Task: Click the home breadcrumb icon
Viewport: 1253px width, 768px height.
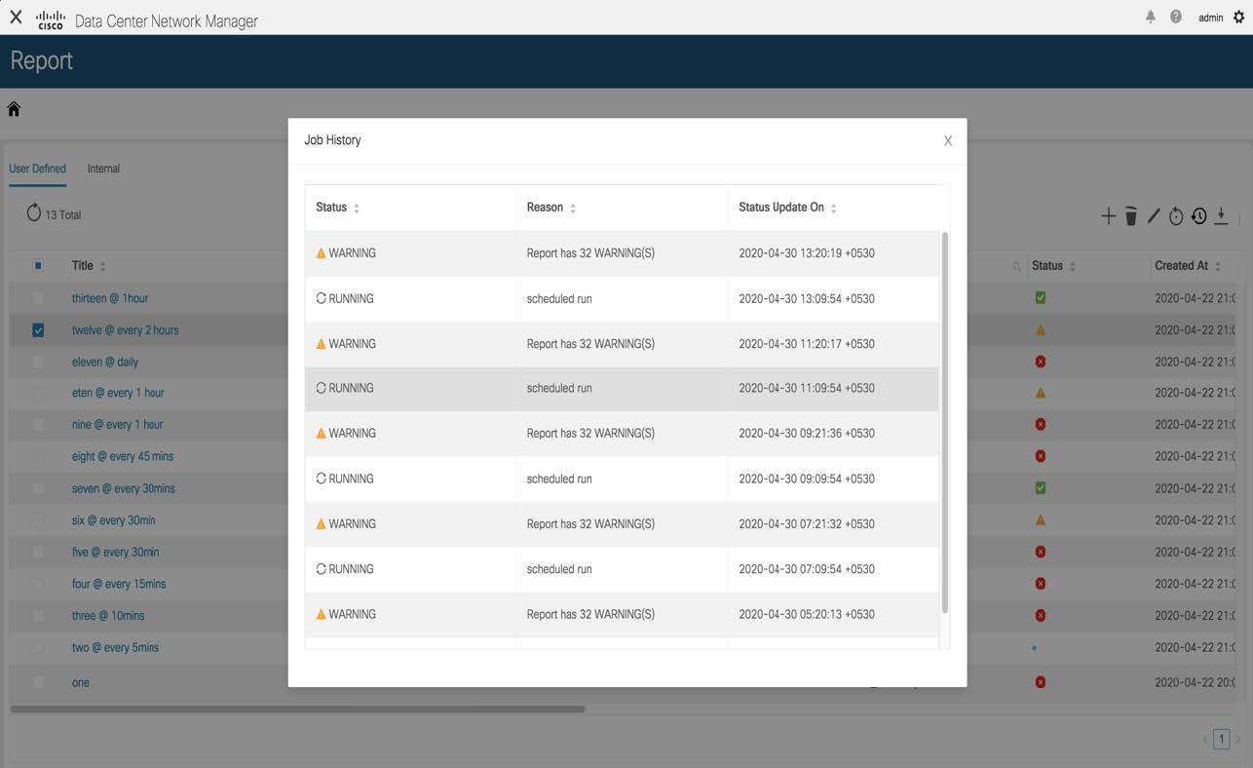Action: coord(14,108)
